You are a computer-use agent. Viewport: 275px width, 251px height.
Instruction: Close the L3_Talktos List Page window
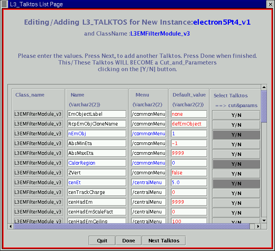point(270,4)
